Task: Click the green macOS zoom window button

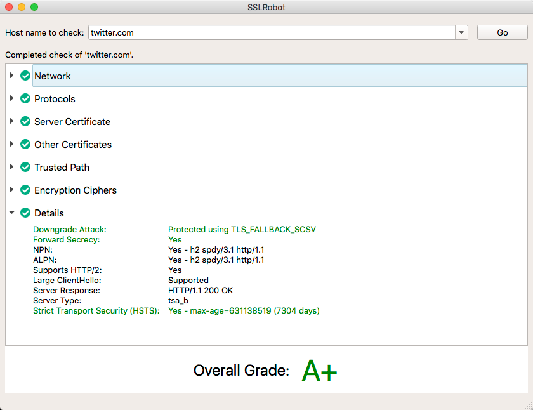Action: point(34,7)
